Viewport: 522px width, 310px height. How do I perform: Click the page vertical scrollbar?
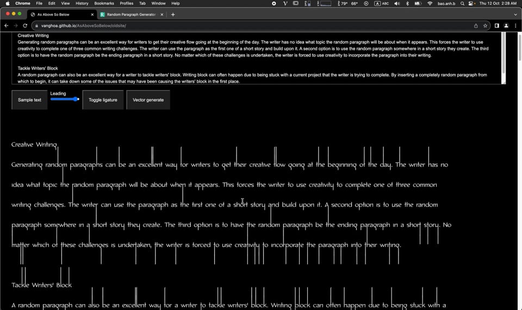519,48
